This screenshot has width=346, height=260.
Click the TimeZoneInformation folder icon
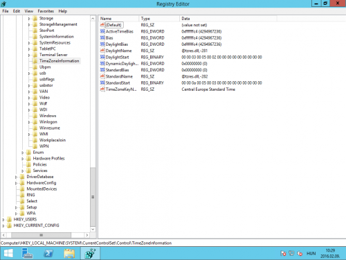(x=35, y=61)
